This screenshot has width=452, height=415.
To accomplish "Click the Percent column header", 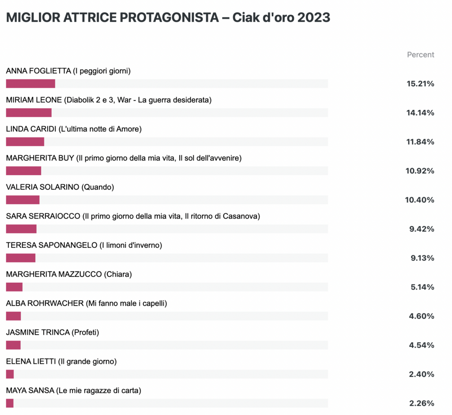I will point(421,55).
